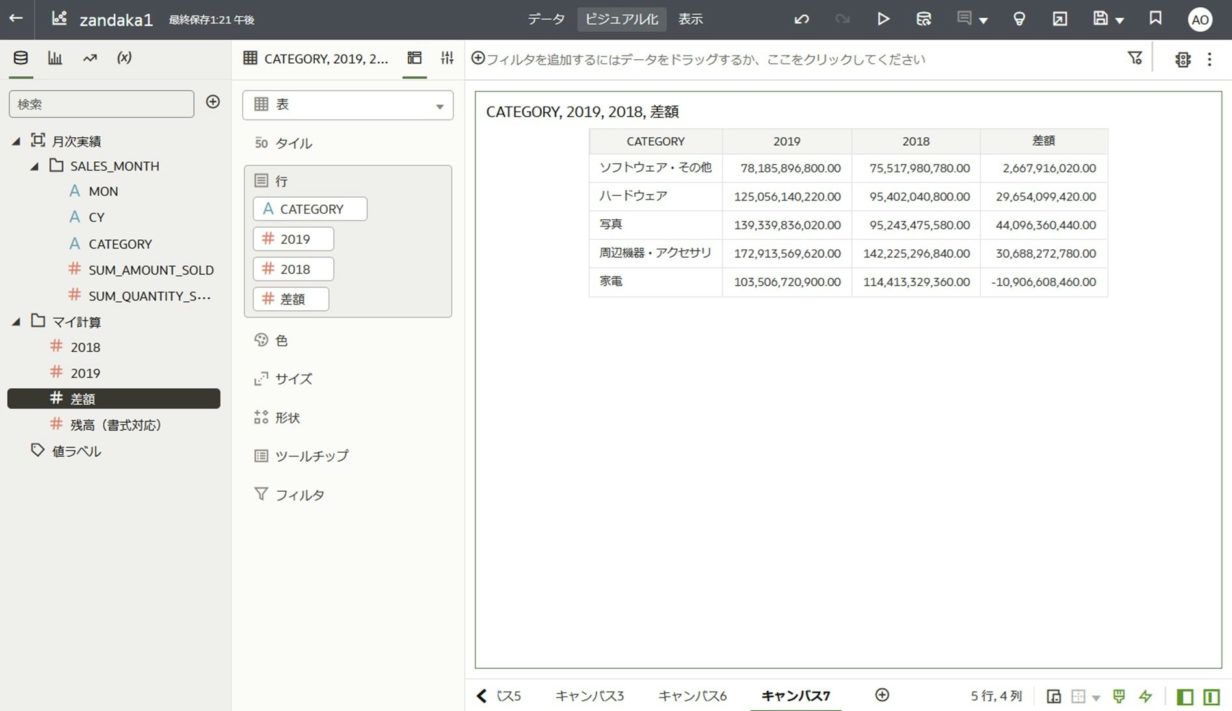The width and height of the screenshot is (1232, 711).
Task: Refresh data with the database refresh icon
Action: click(x=924, y=20)
